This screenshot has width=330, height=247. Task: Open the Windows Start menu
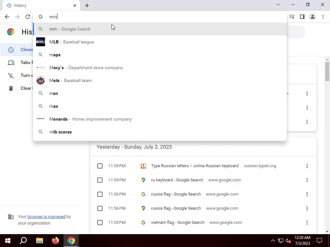[8, 241]
